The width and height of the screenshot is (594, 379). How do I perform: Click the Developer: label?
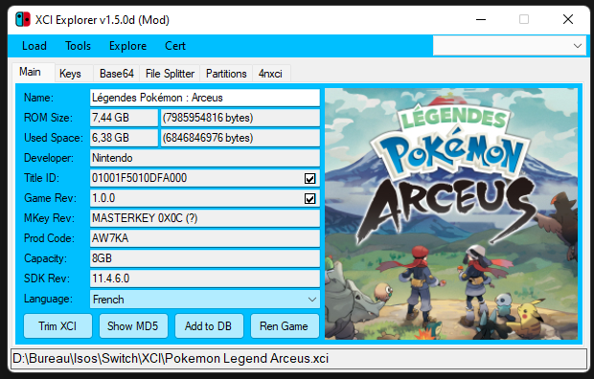tap(49, 158)
